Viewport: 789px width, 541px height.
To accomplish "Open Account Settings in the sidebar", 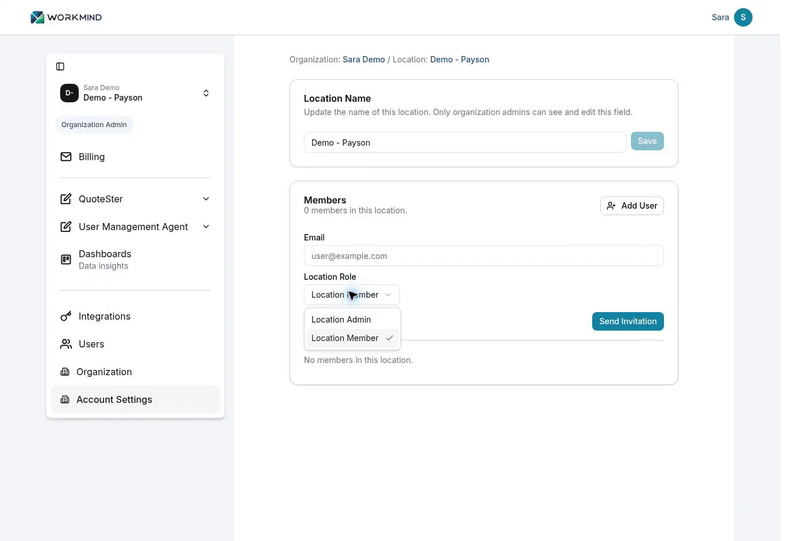I will (135, 399).
